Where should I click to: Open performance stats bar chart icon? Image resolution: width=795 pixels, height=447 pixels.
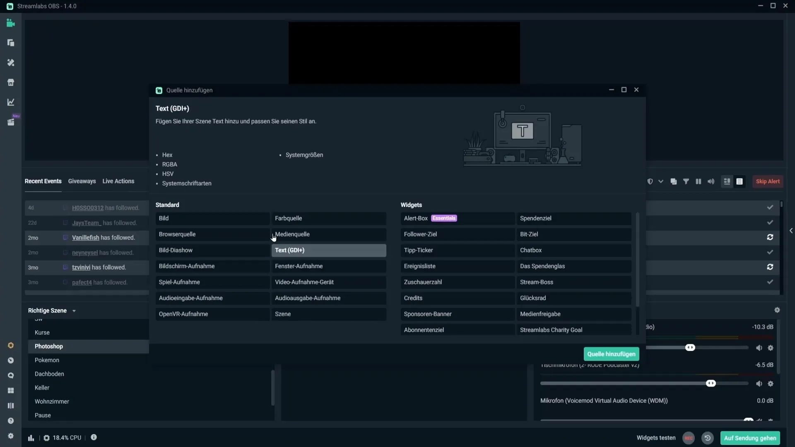(x=31, y=438)
